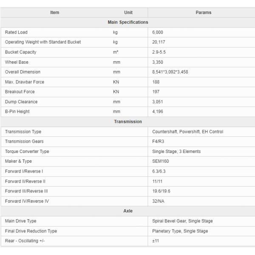This screenshot has width=255, height=255.
Task: Select the Overall Dimension value cell
Action: click(x=170, y=72)
